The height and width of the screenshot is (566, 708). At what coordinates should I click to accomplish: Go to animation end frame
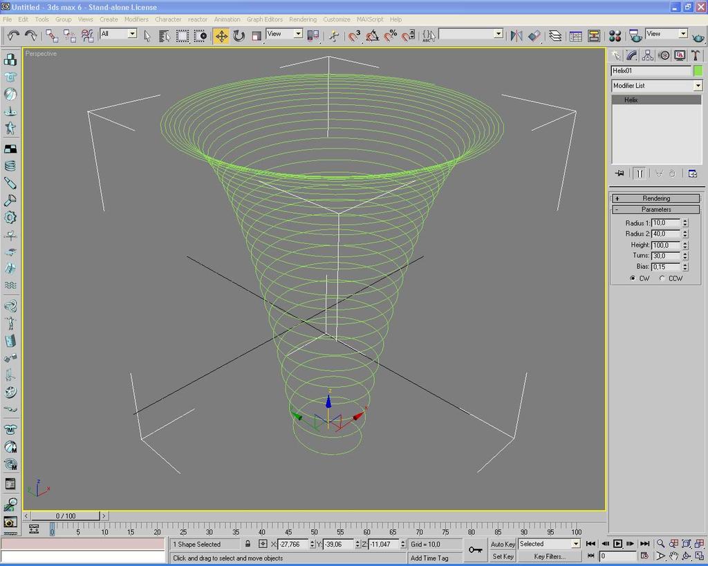(x=645, y=544)
